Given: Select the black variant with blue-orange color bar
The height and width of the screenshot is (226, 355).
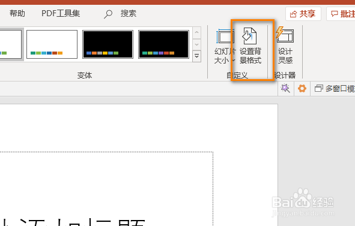Looking at the screenshot, I should click(108, 44).
